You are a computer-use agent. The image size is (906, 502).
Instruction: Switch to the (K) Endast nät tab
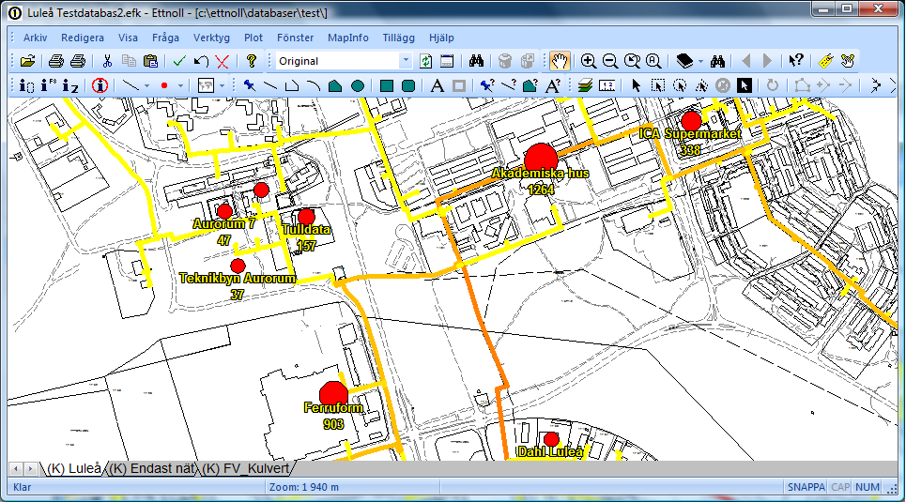coord(152,468)
